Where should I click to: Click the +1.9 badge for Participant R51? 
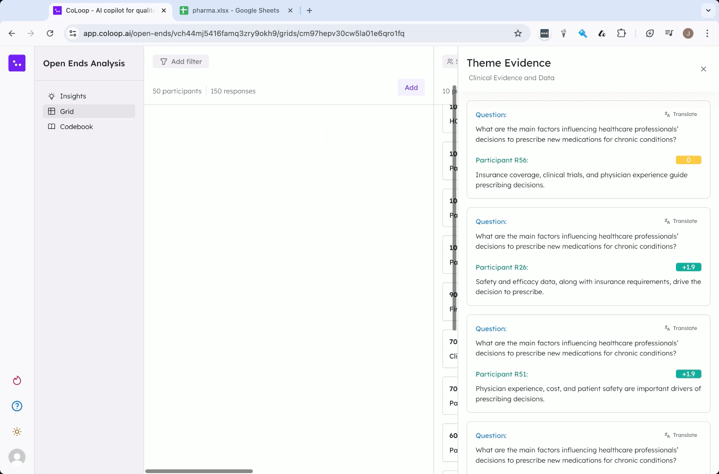[688, 374]
